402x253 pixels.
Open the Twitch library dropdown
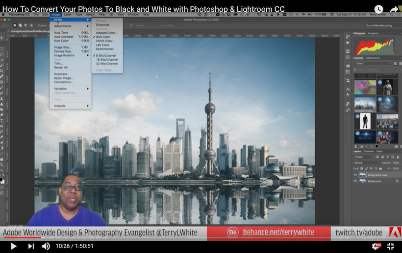[372, 64]
